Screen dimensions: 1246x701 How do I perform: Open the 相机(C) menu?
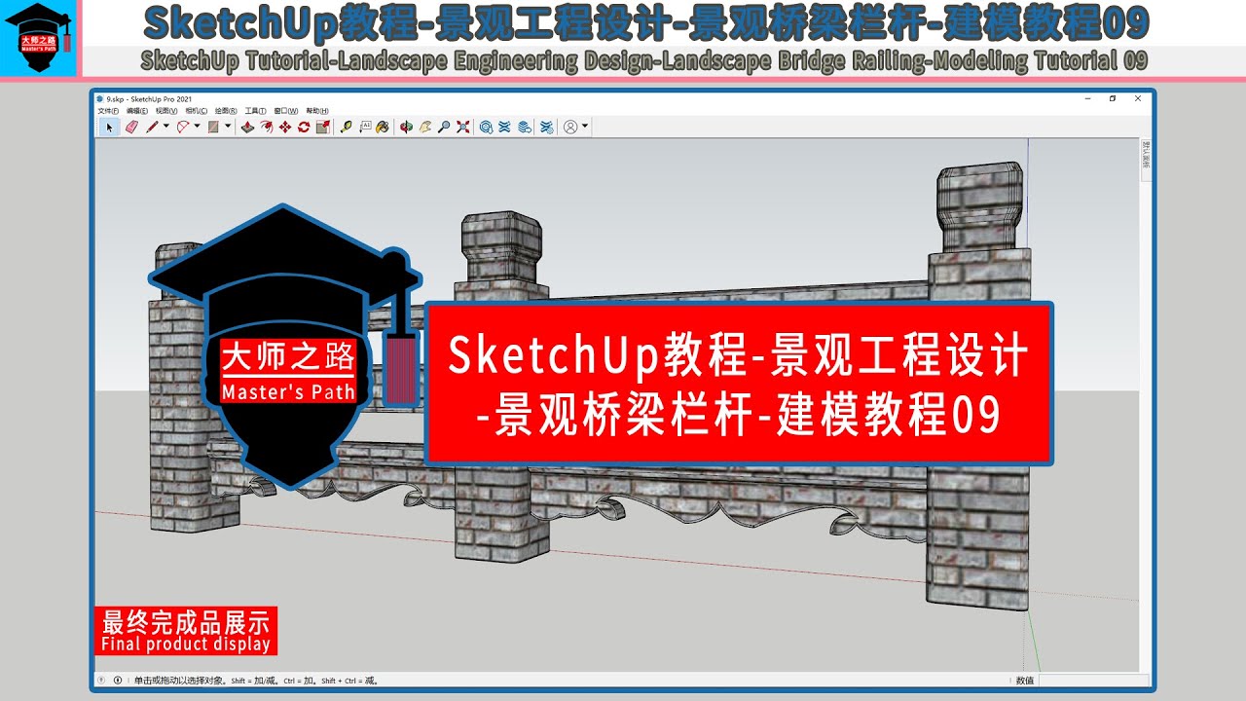point(196,111)
